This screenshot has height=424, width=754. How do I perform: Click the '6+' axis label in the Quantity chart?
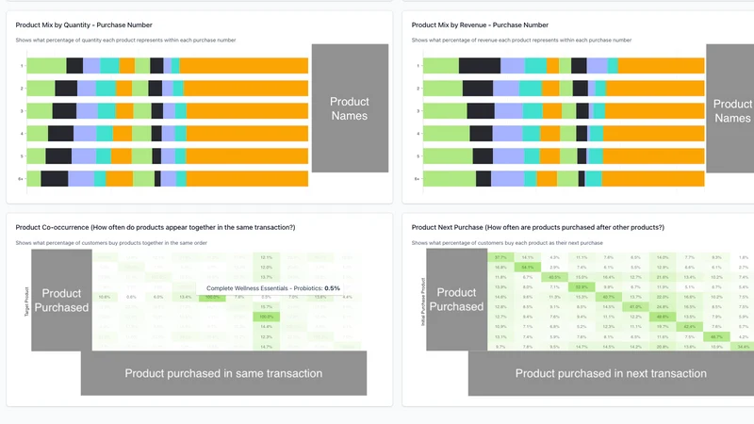(21, 179)
